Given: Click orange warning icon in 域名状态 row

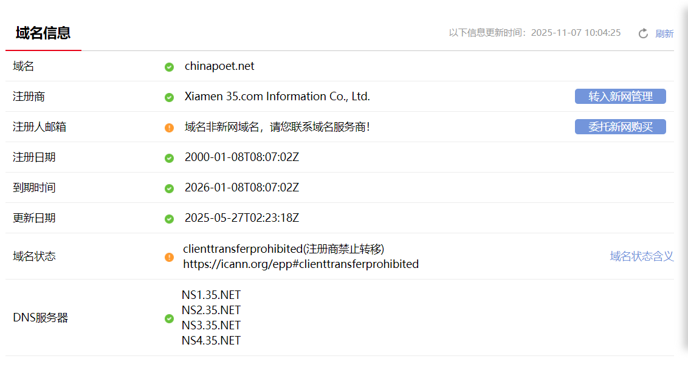Looking at the screenshot, I should (x=170, y=257).
